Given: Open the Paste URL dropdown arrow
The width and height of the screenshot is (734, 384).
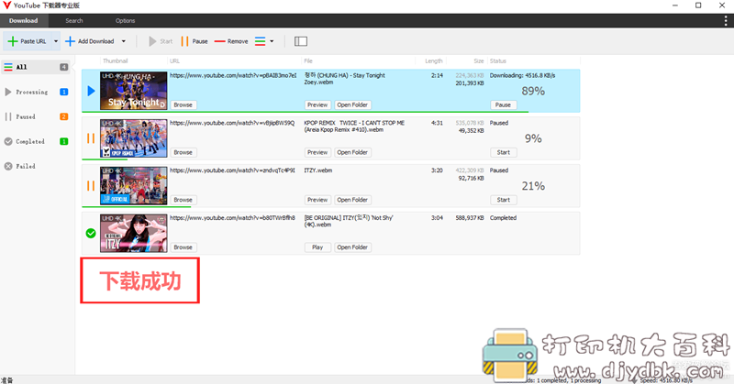Looking at the screenshot, I should [x=56, y=41].
